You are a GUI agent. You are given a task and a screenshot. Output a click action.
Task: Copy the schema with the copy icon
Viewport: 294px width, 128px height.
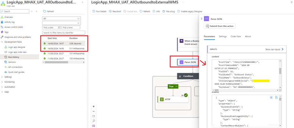276,97
